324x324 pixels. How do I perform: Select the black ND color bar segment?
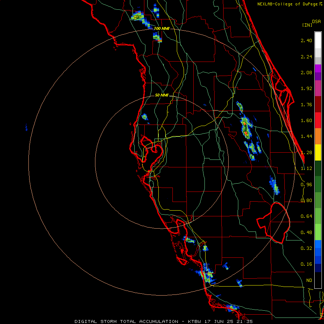point(318,280)
